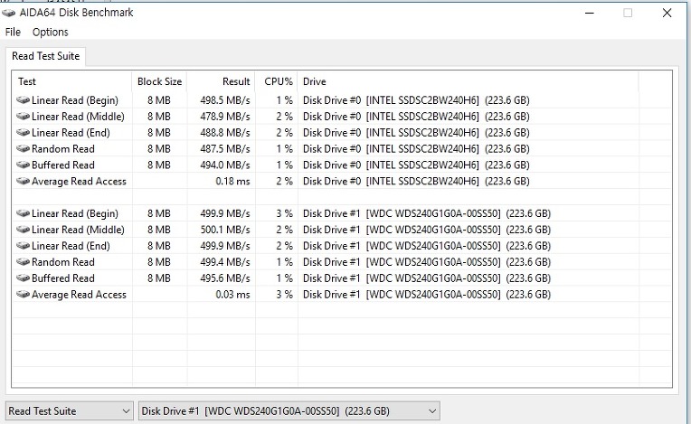
Task: Click drive icon of WDC Linear Read (Middle) row
Action: click(23, 230)
